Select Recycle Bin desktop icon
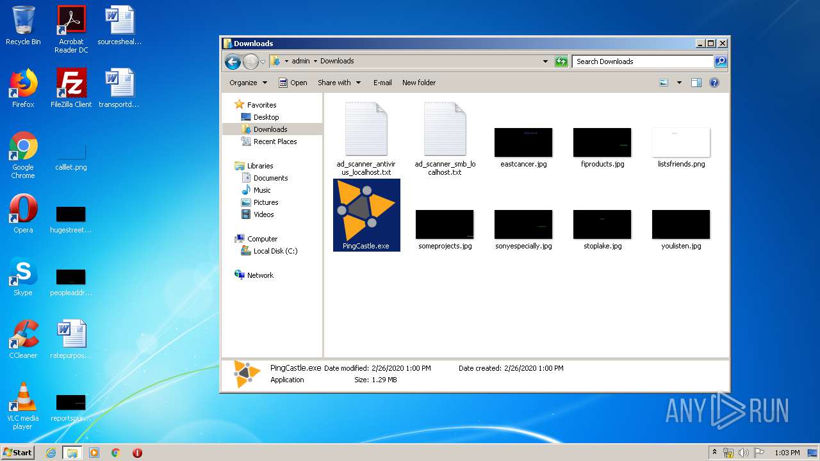Screen dimensions: 820x461 23,26
